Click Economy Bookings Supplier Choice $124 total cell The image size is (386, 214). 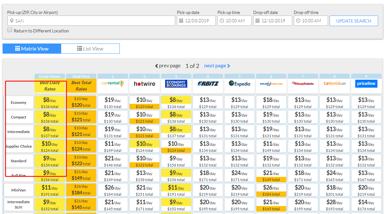click(176, 146)
